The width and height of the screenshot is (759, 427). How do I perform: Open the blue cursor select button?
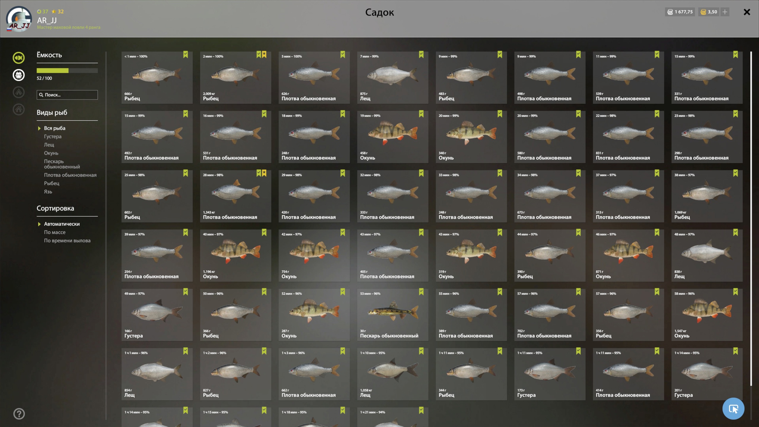point(733,409)
